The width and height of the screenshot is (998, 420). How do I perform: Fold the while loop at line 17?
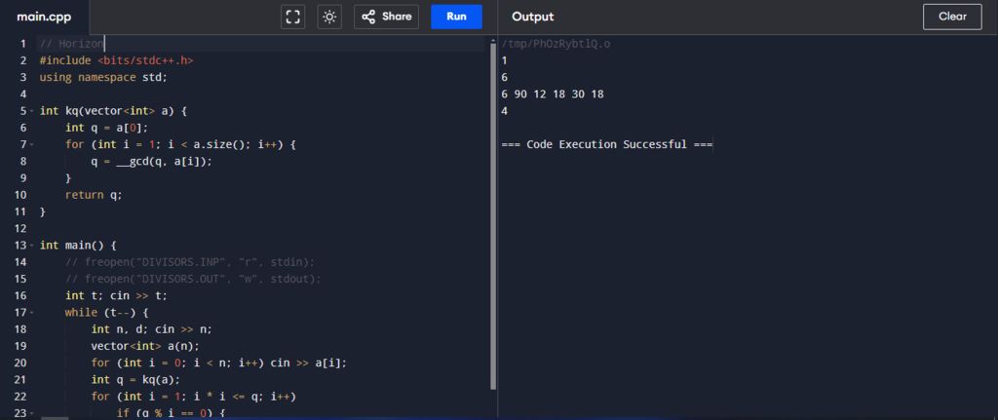[31, 313]
